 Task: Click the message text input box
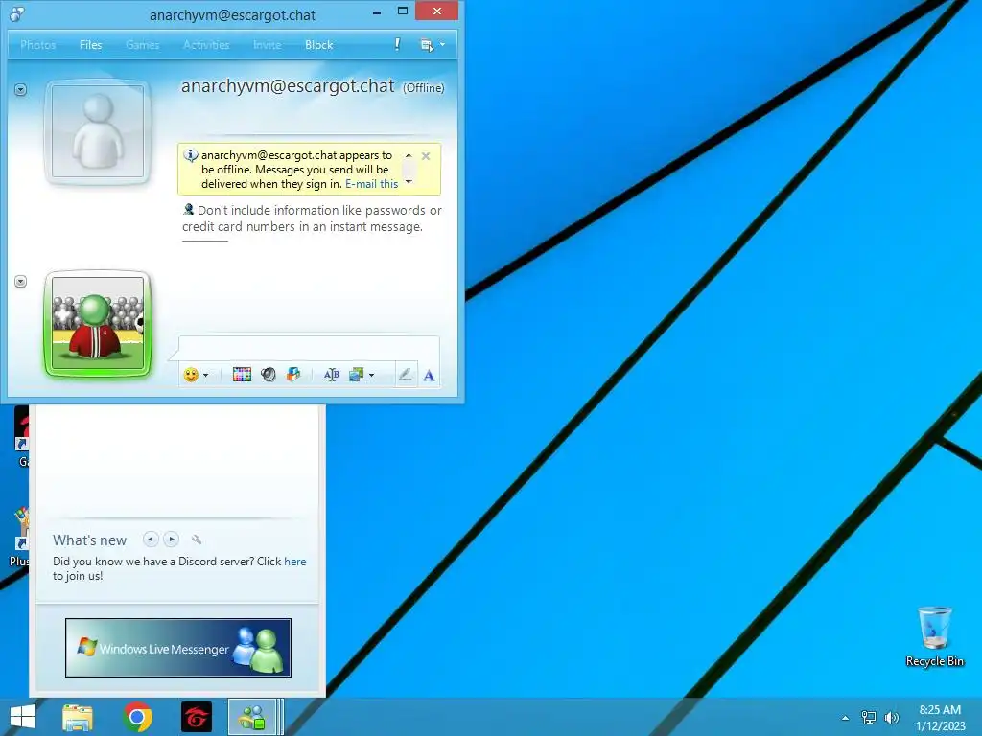309,348
